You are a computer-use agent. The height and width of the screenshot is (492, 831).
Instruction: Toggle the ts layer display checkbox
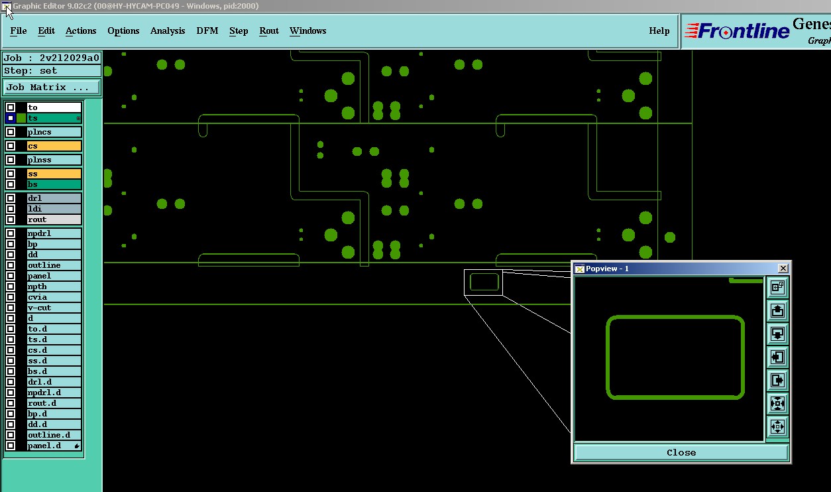pos(11,118)
